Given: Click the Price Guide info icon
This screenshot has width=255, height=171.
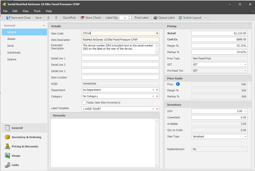Looking at the screenshot, I should click(178, 84).
